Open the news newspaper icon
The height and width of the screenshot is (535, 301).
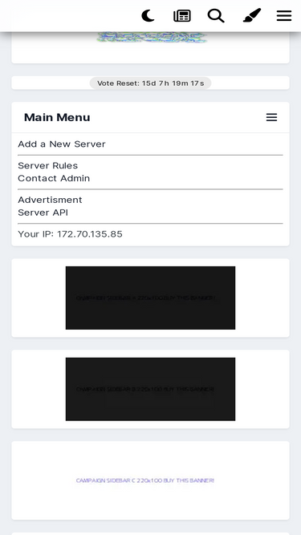[x=182, y=16]
